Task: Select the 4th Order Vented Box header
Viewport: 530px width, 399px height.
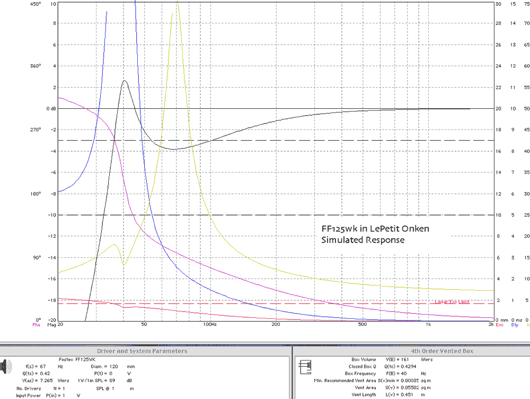Action: pyautogui.click(x=442, y=351)
